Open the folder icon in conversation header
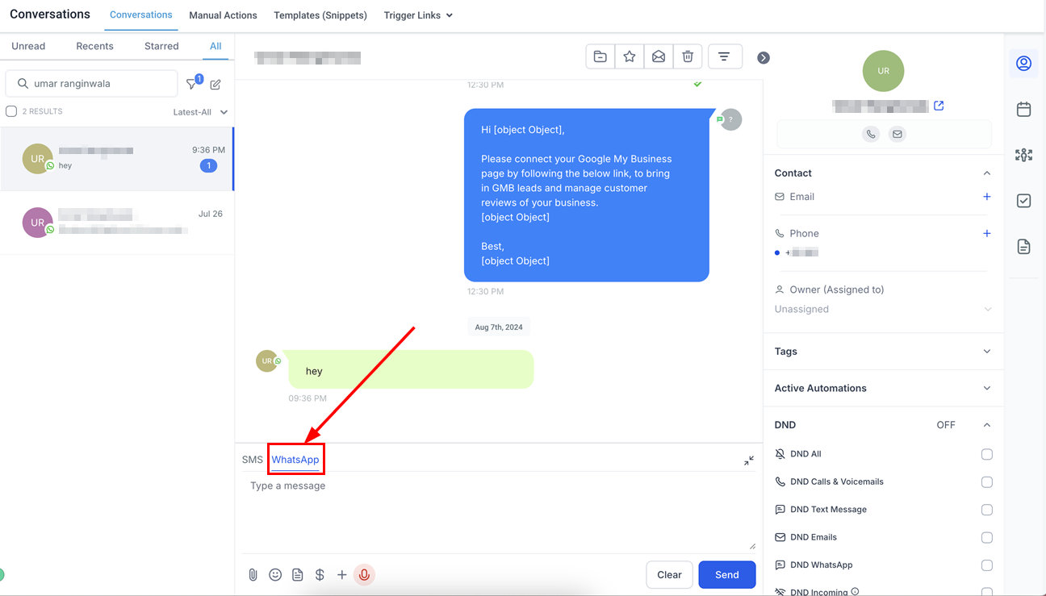The width and height of the screenshot is (1046, 596). point(600,56)
